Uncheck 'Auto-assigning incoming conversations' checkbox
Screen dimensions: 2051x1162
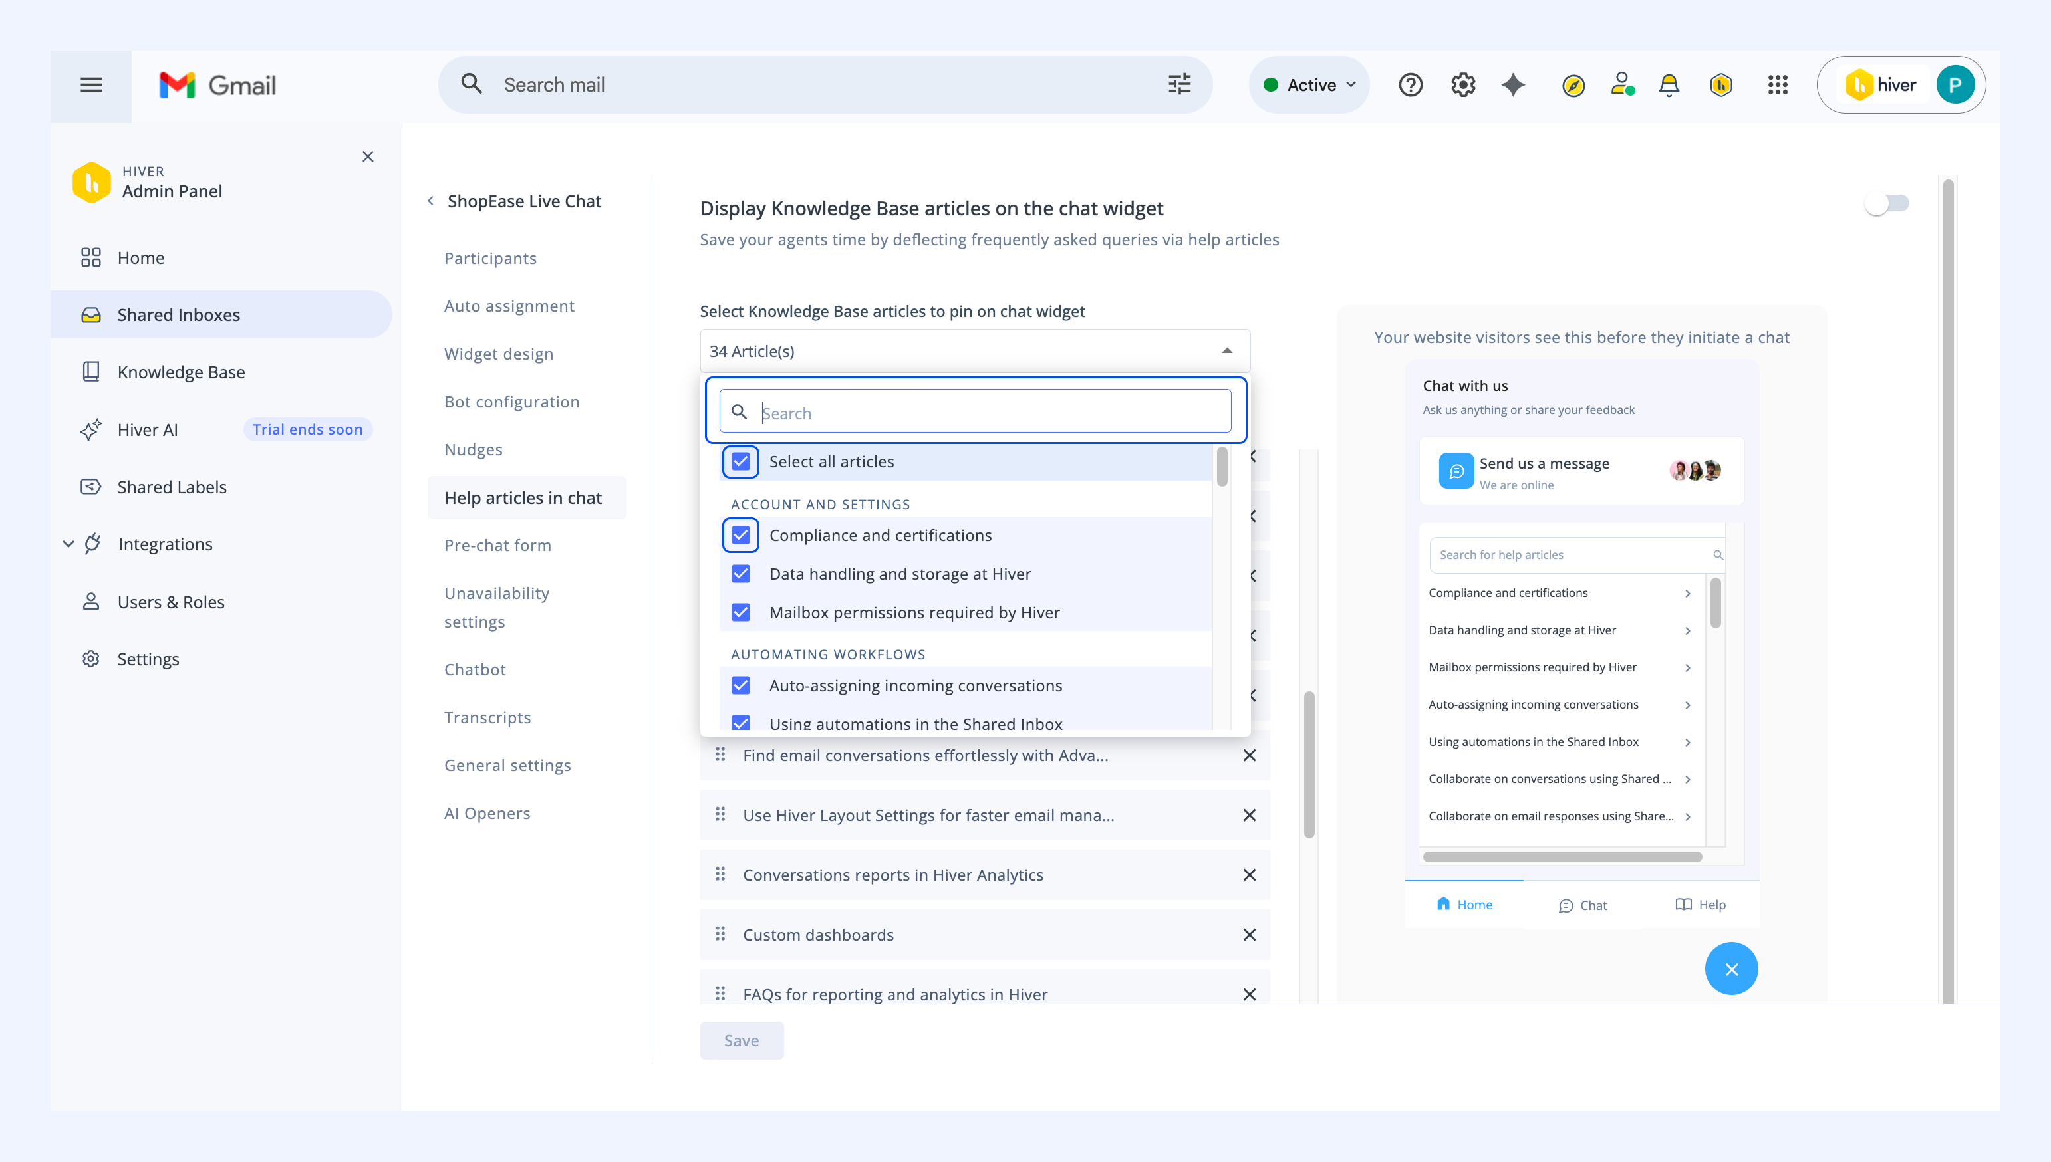740,685
